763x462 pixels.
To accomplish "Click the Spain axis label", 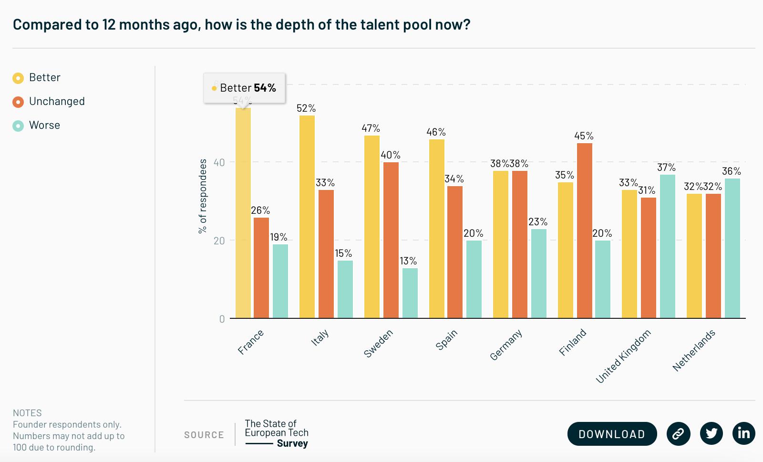I will [x=447, y=340].
